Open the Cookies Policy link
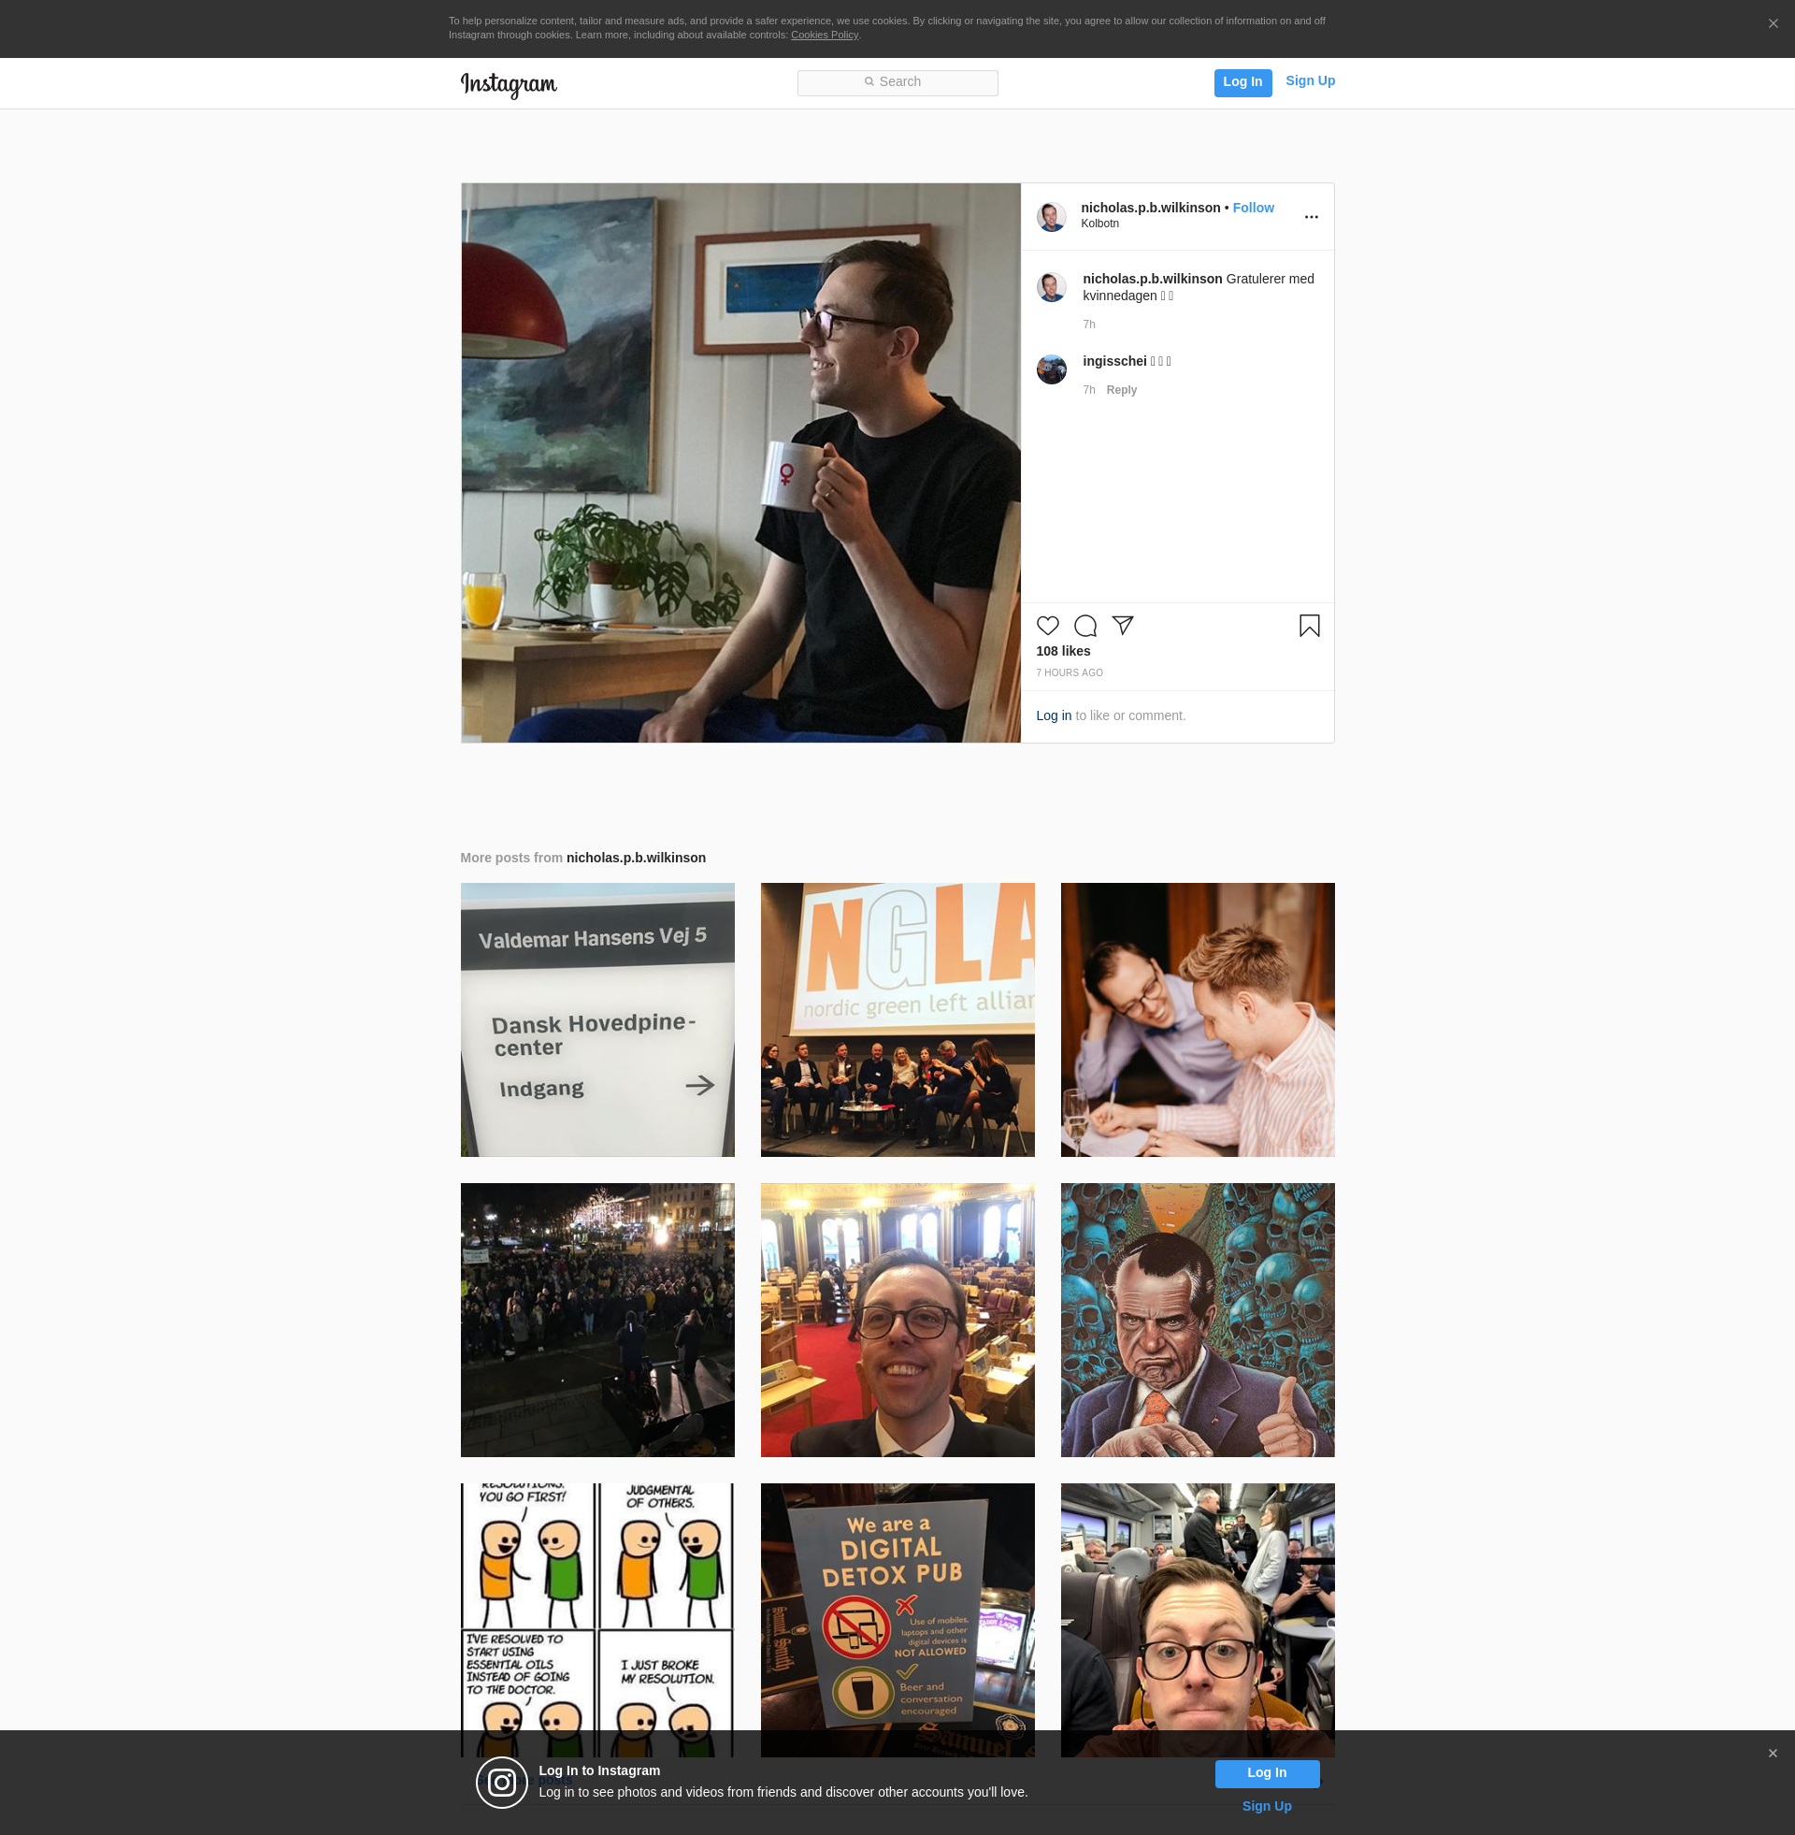Screen dimensions: 1795x1835 point(824,35)
